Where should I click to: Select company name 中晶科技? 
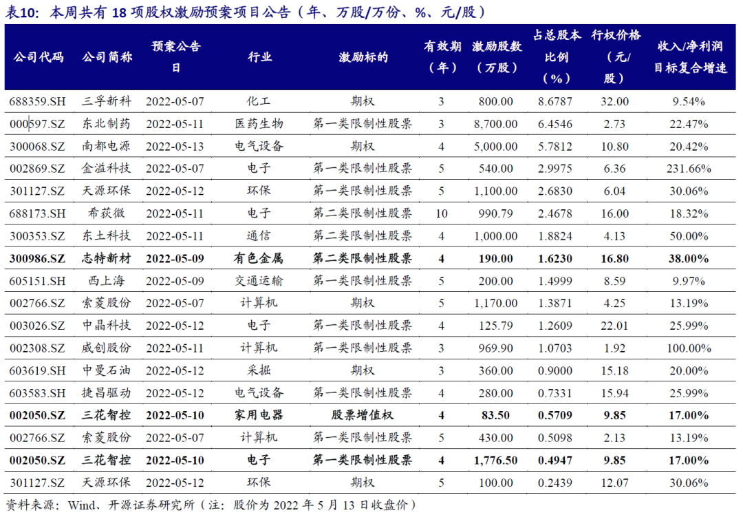pos(107,325)
